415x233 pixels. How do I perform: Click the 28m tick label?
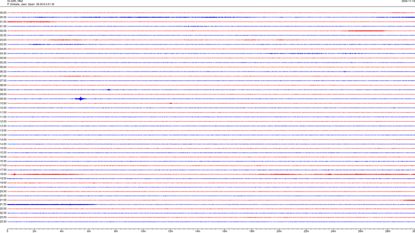click(388, 231)
